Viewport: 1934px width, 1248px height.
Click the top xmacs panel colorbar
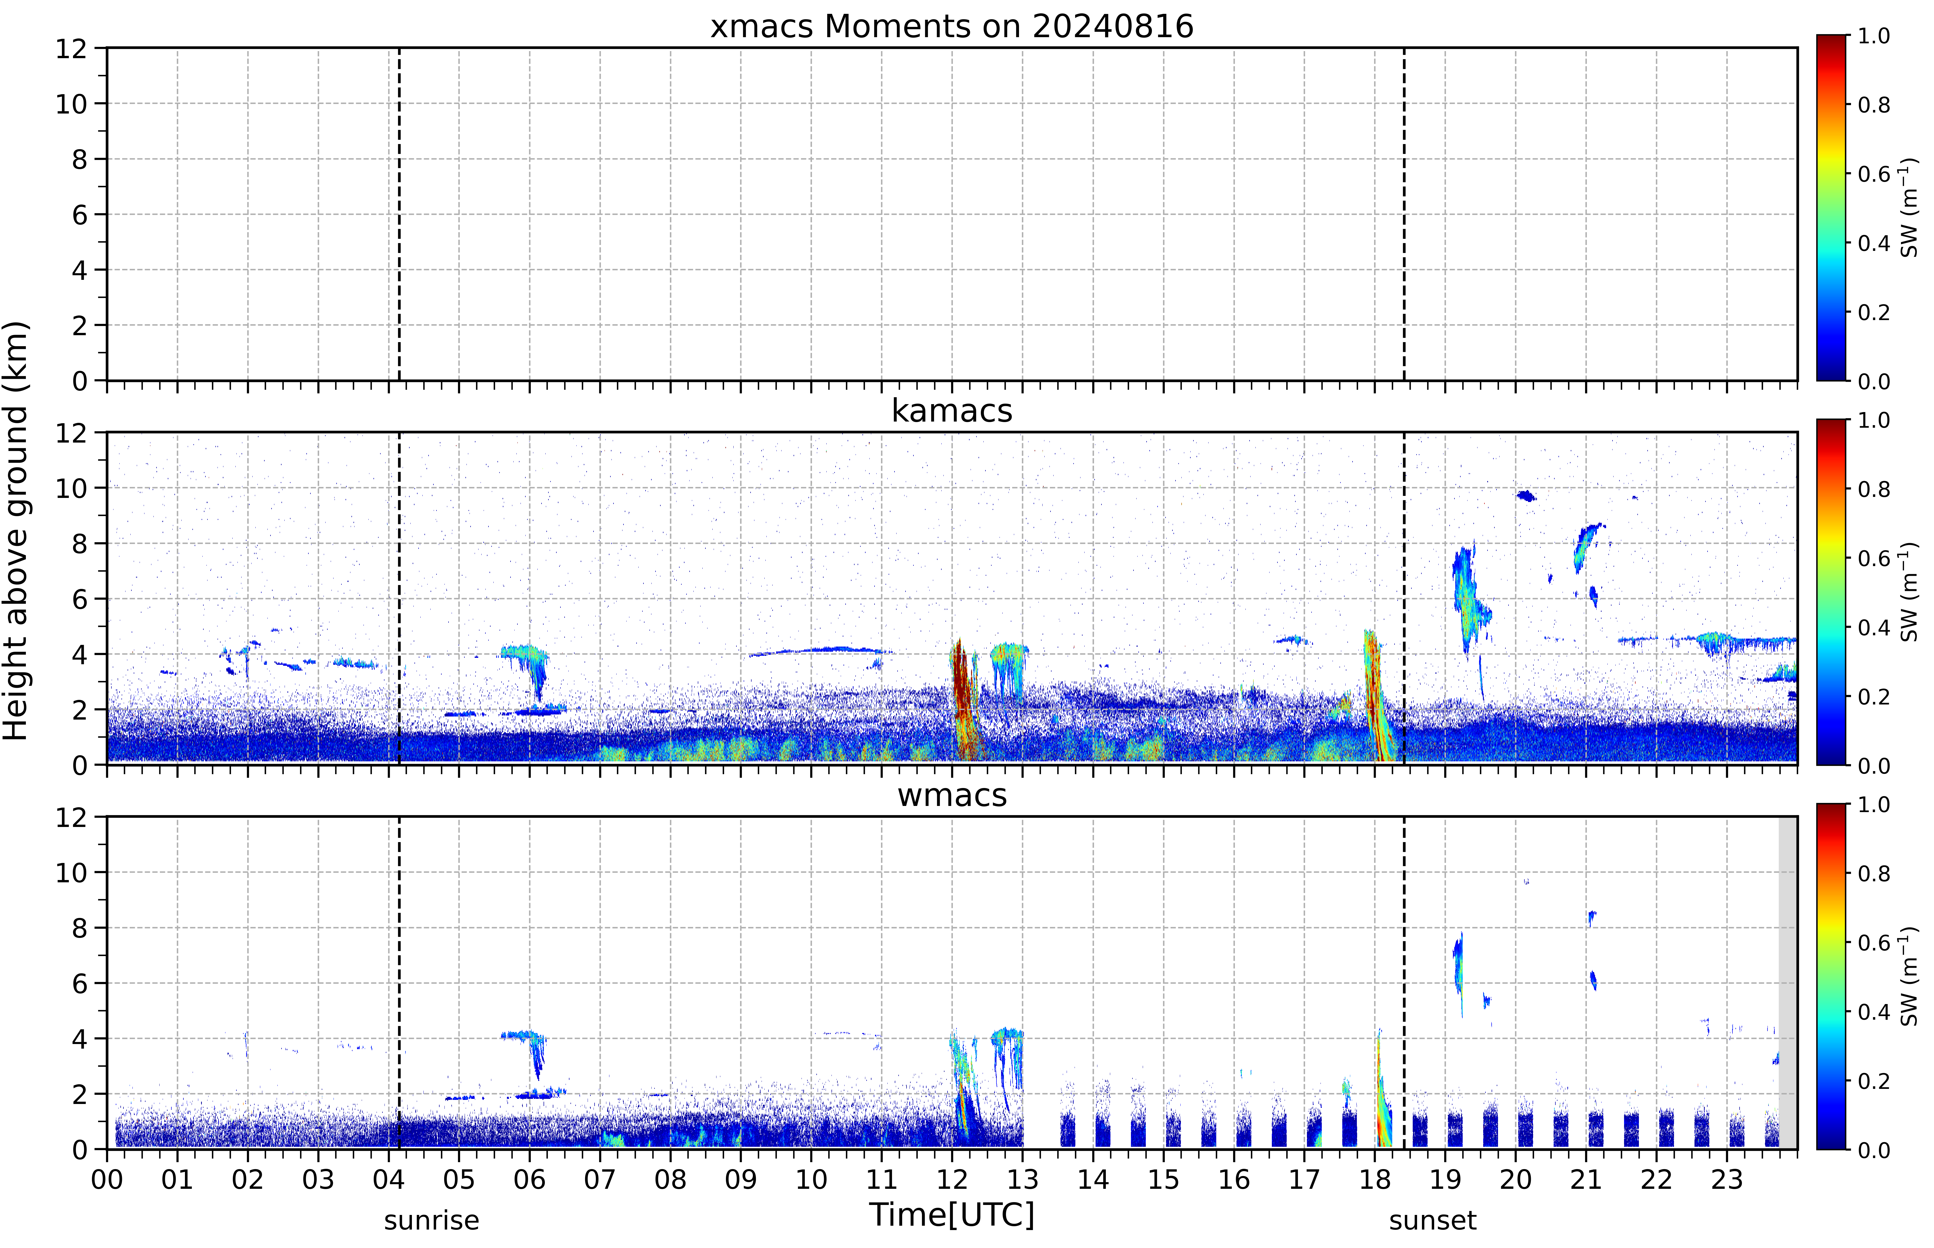pyautogui.click(x=1831, y=208)
